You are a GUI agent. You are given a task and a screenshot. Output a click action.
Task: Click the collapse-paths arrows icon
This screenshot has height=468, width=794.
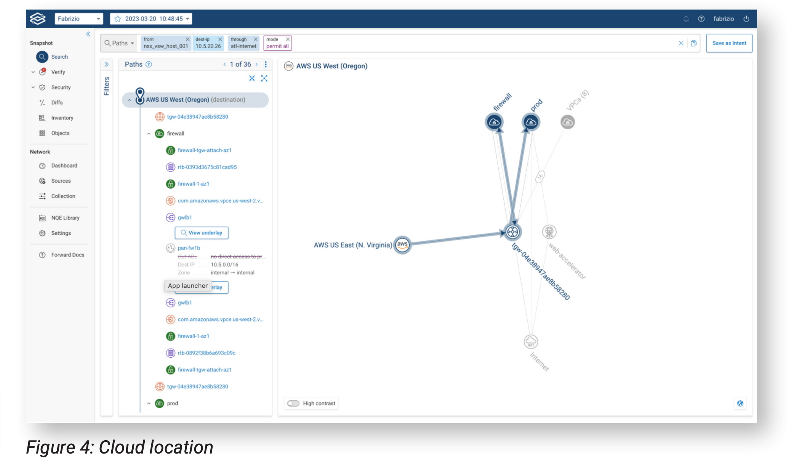point(252,78)
